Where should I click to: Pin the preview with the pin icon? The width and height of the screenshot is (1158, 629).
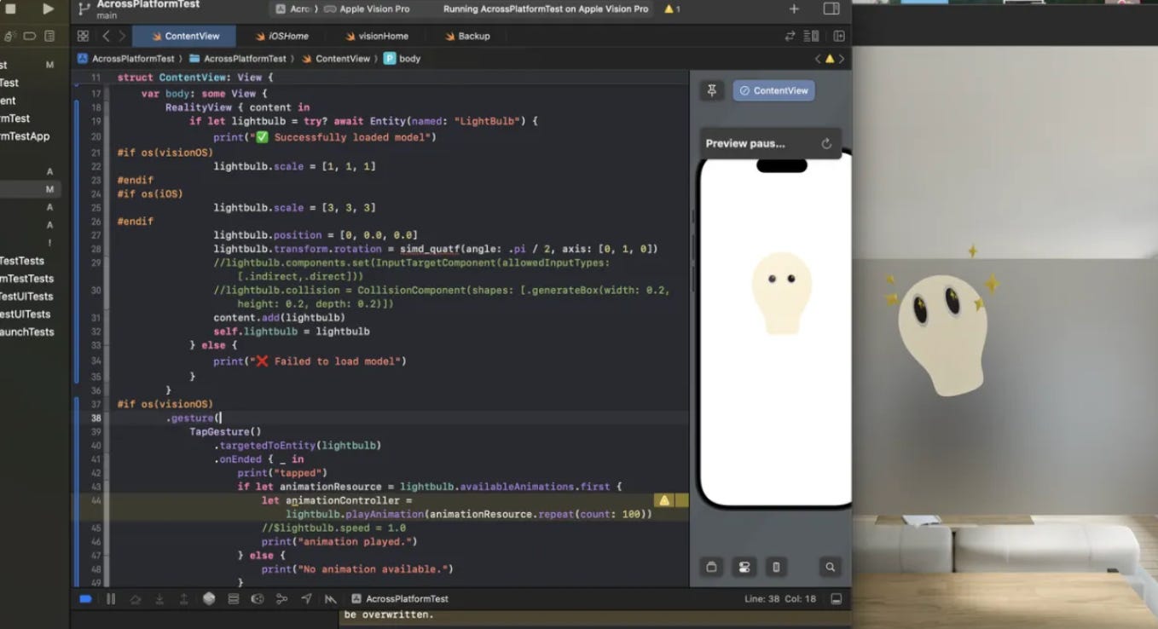pos(711,89)
